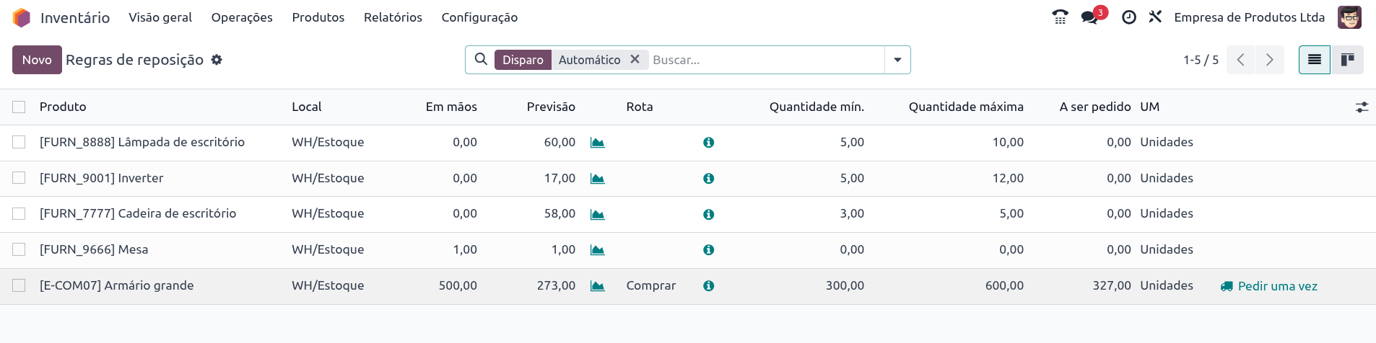Remove the Automático filter facet
Image resolution: width=1376 pixels, height=343 pixels.
coord(635,59)
